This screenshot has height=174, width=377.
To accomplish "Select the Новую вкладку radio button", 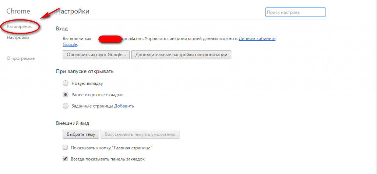I will (66, 83).
